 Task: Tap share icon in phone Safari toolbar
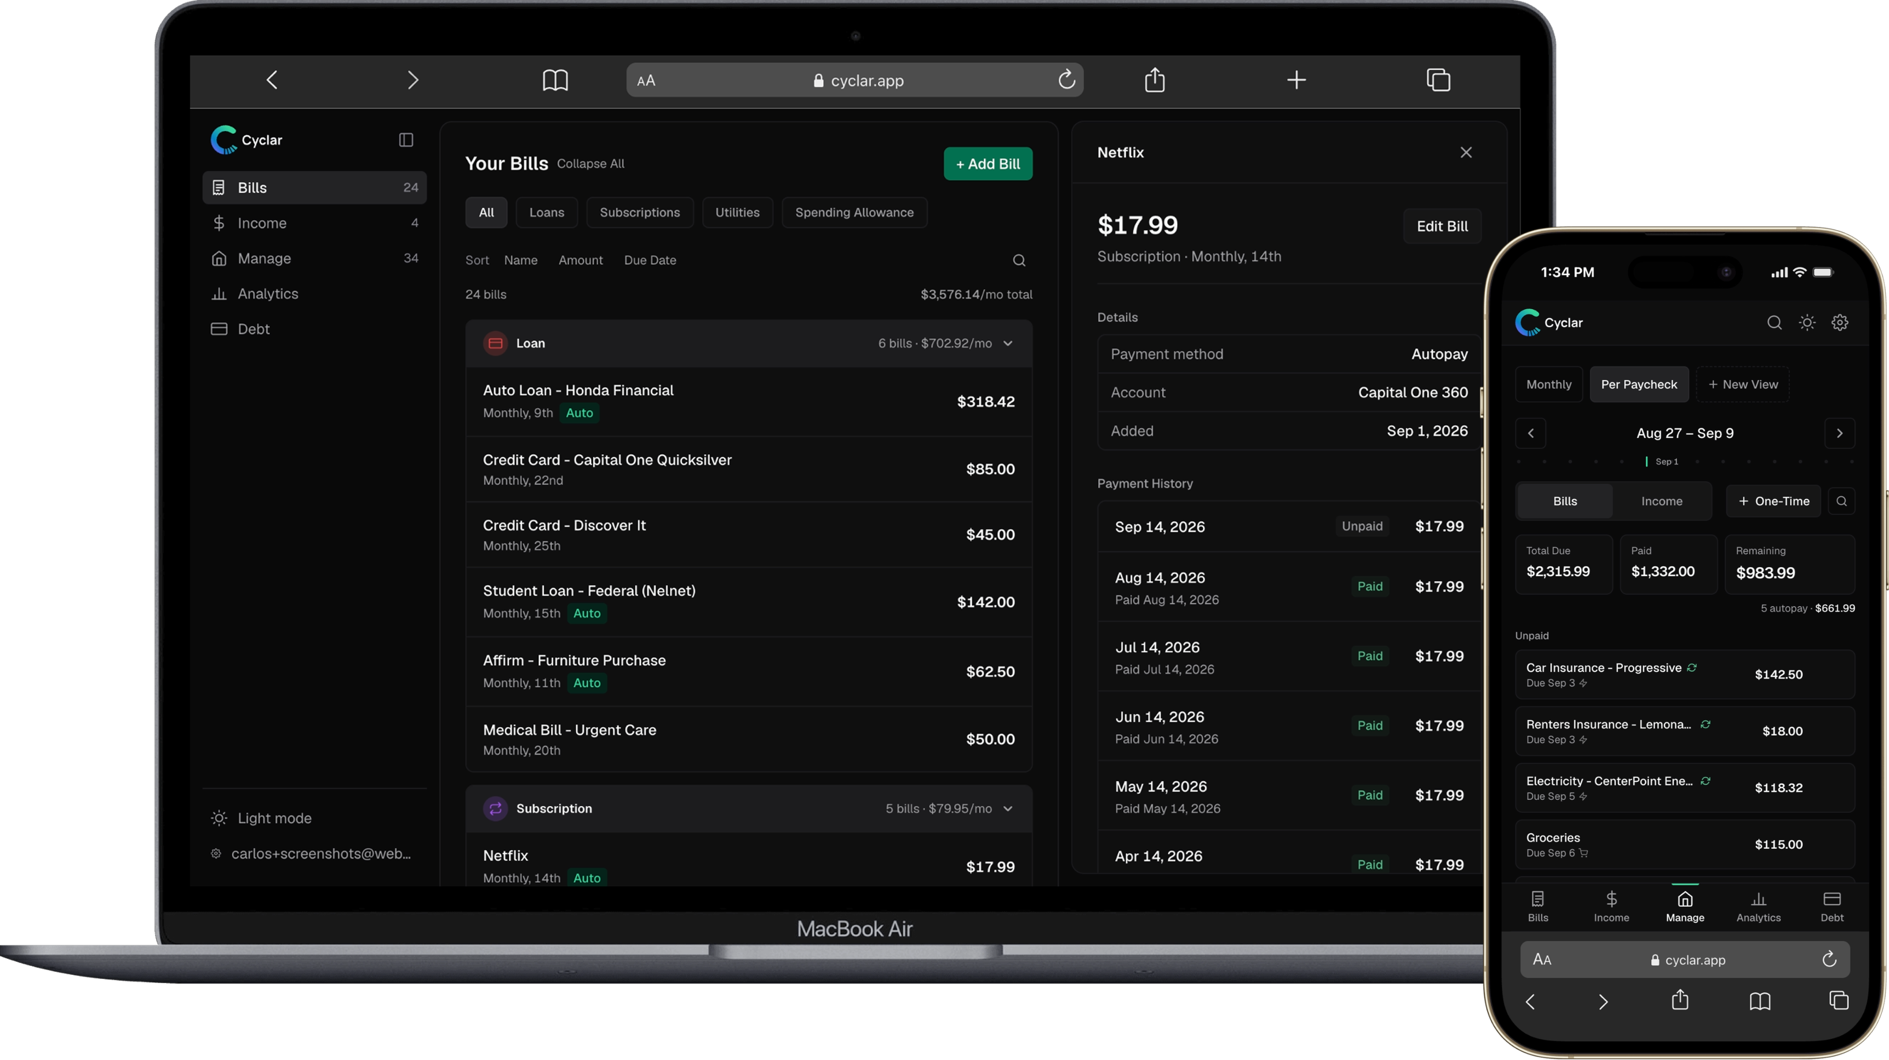coord(1679,1000)
